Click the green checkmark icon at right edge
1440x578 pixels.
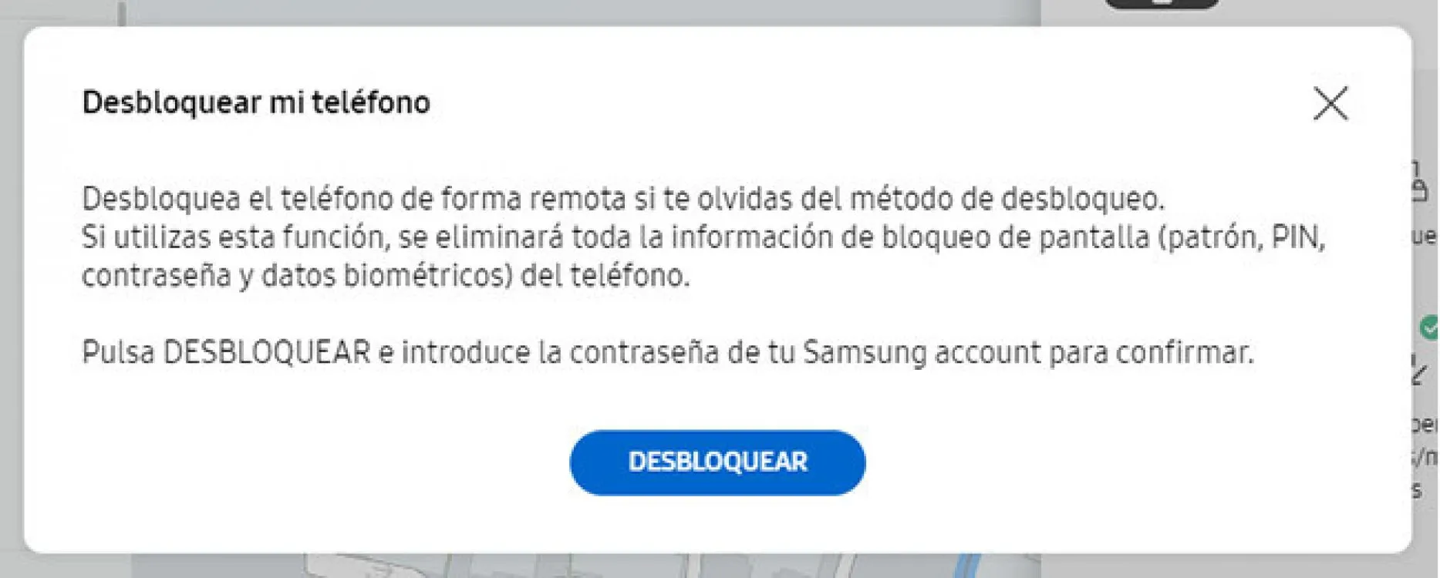1428,327
